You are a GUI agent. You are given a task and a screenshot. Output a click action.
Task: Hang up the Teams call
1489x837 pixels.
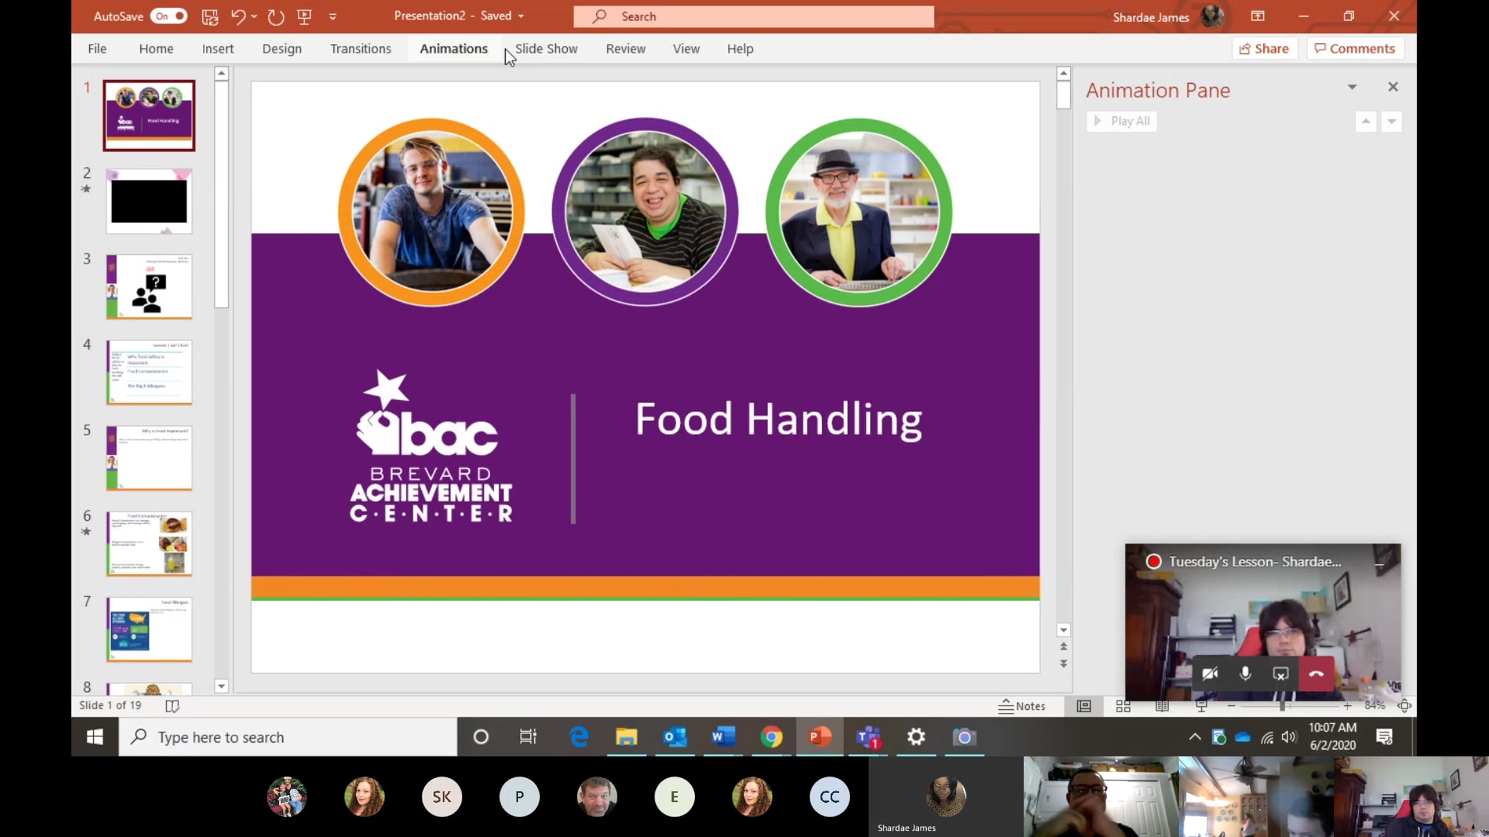[1316, 674]
